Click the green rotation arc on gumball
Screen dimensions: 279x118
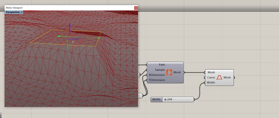67,45
